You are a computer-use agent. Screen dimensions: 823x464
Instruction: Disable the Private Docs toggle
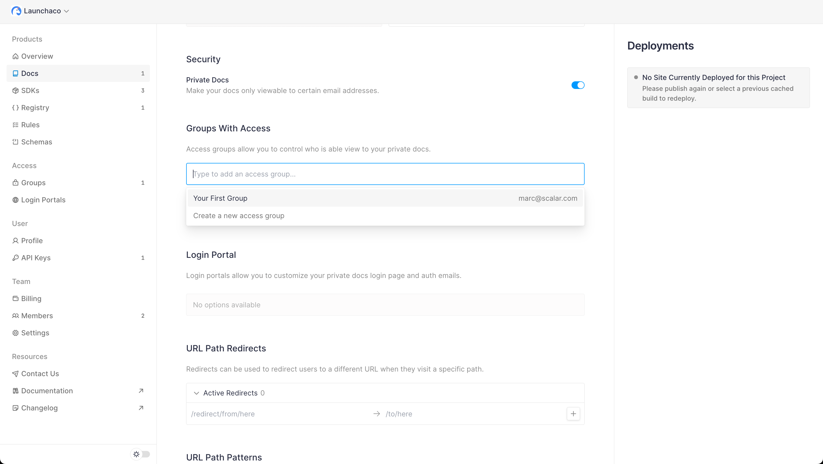tap(578, 85)
